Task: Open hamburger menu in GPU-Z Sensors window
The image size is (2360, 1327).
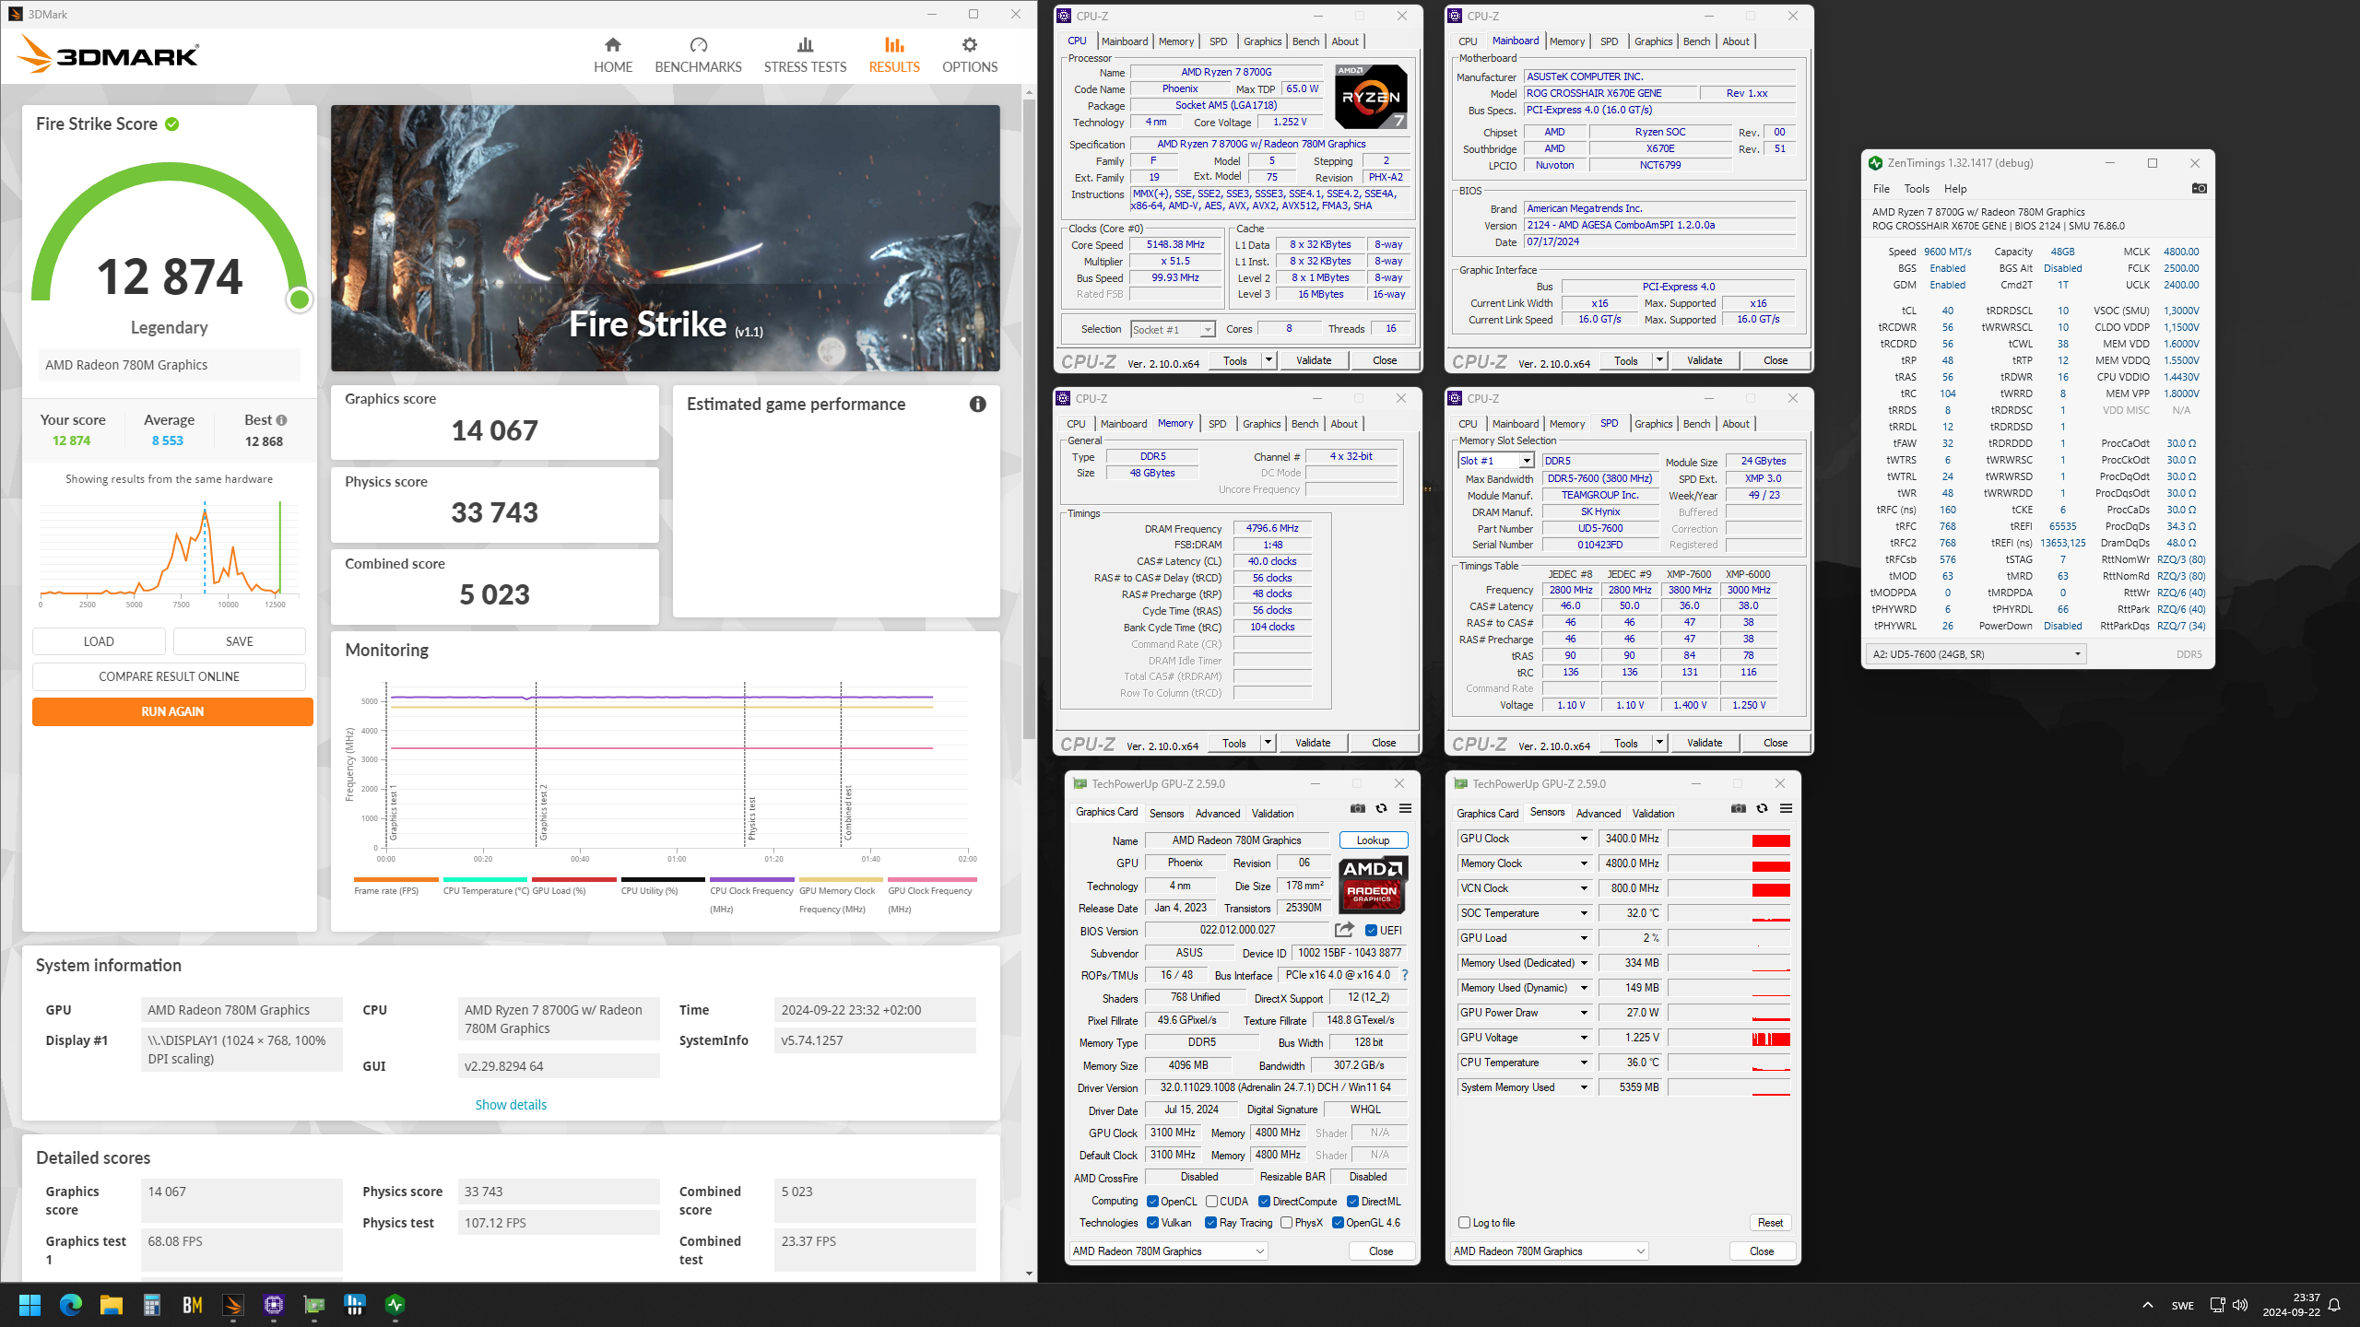Action: click(1786, 808)
